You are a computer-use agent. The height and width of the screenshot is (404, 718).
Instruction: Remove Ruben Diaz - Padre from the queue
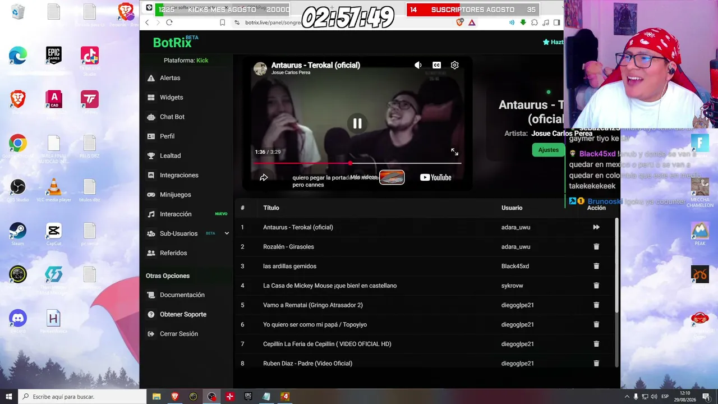(x=596, y=364)
